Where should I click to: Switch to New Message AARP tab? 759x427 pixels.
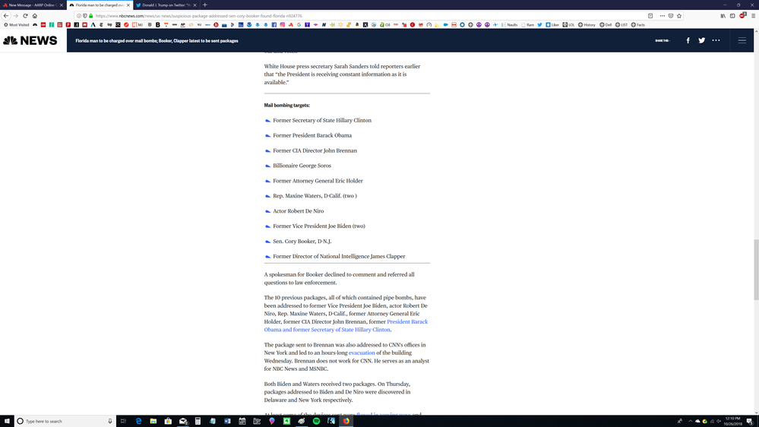32,5
